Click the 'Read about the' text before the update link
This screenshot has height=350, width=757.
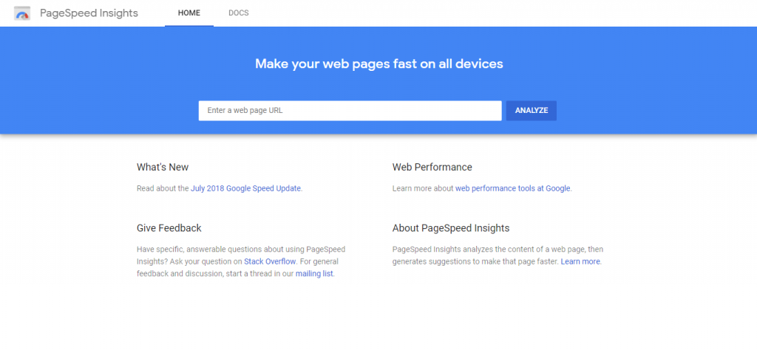pyautogui.click(x=163, y=188)
